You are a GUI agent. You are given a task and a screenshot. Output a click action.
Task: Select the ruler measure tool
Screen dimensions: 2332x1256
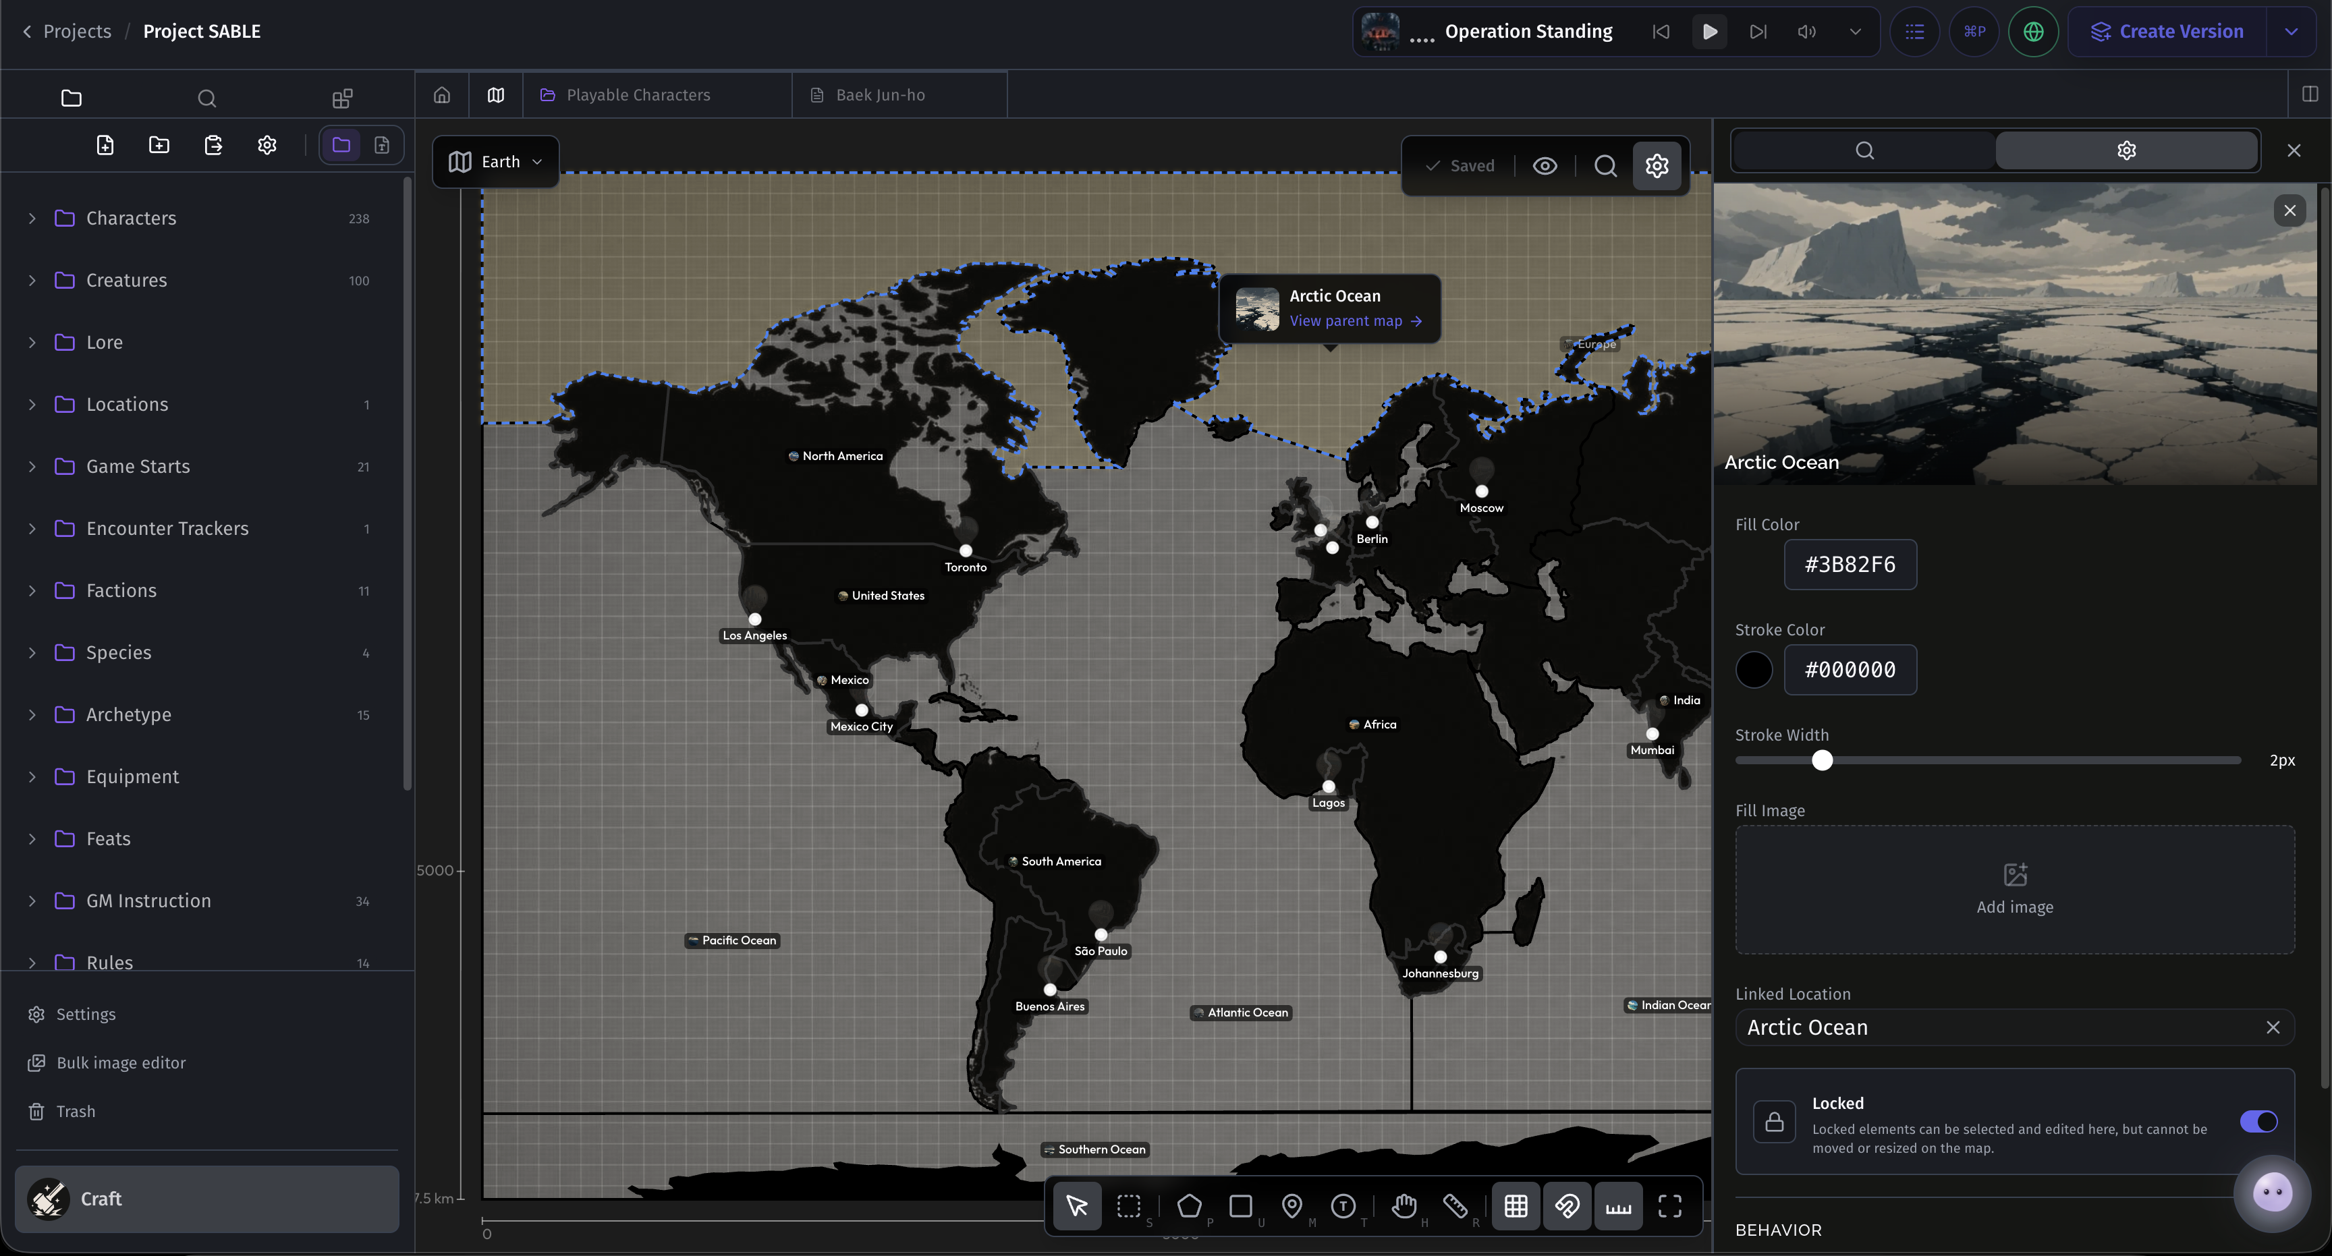[1455, 1205]
